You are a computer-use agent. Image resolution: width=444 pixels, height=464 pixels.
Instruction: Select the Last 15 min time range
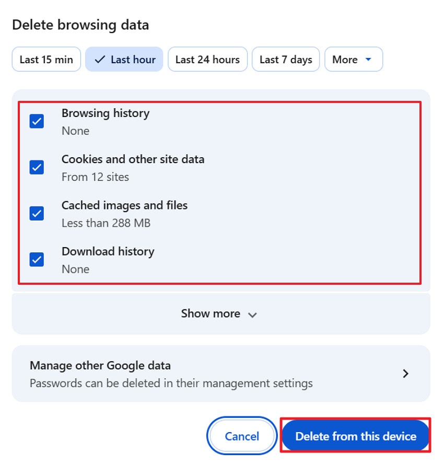46,59
